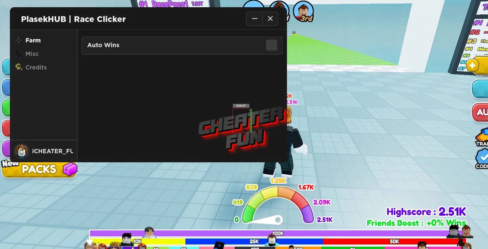Click the speedometer gauge needle
The height and width of the screenshot is (249, 488).
266,220
